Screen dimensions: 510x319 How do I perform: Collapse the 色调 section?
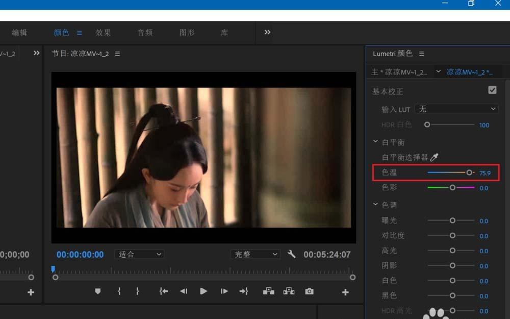[375, 204]
